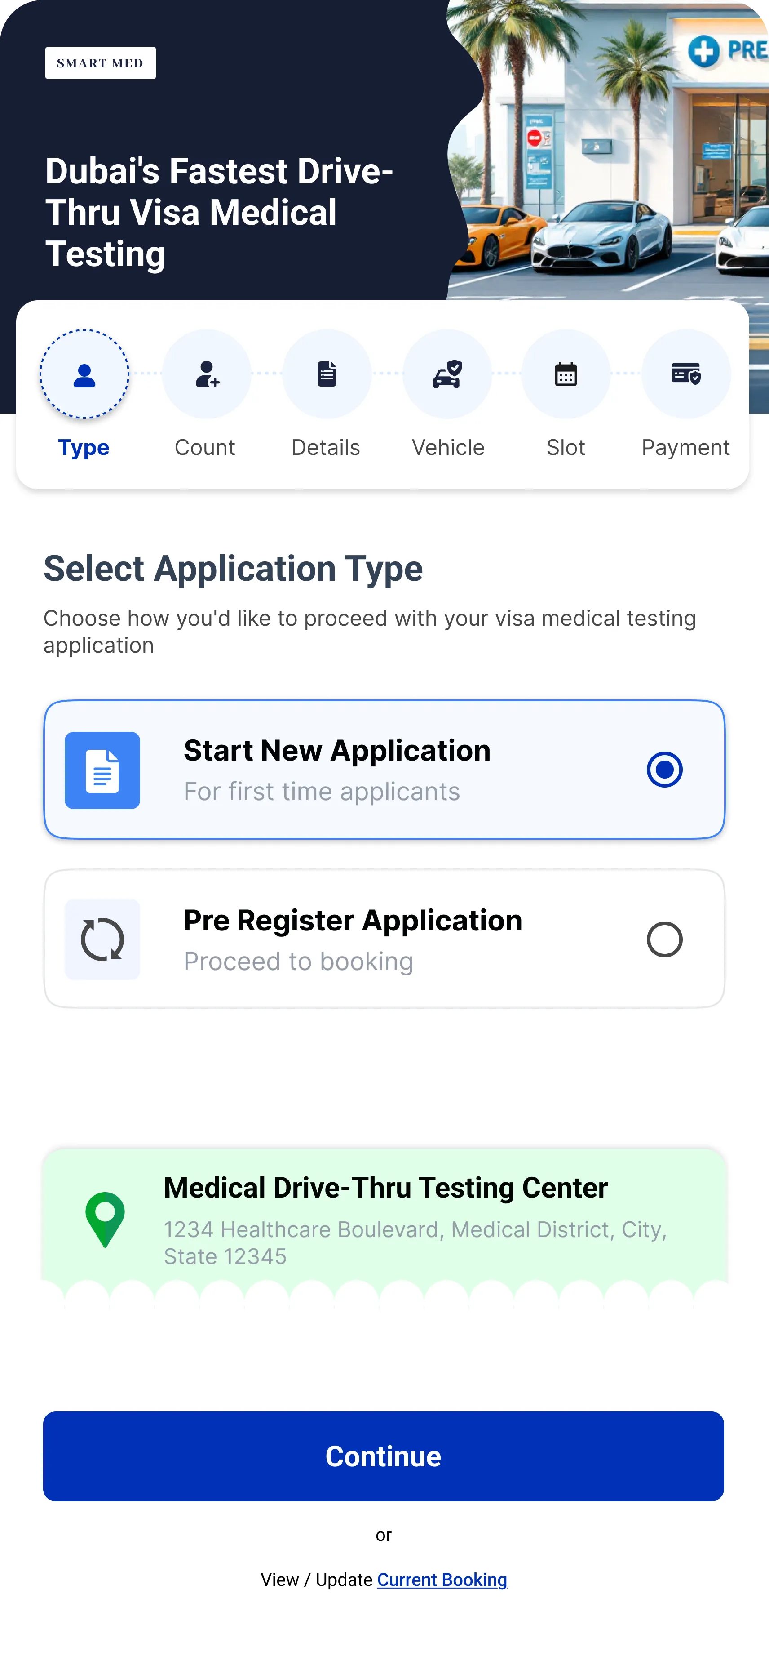The height and width of the screenshot is (1665, 769).
Task: Click the green location pin icon
Action: tap(105, 1219)
